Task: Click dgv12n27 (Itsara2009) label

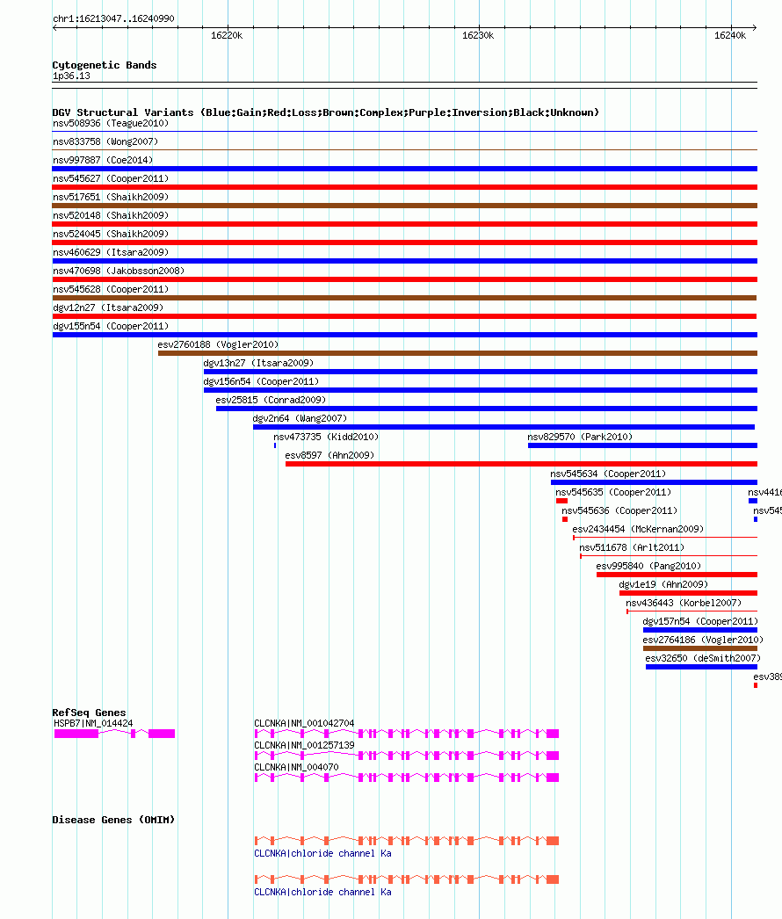Action: coord(108,308)
